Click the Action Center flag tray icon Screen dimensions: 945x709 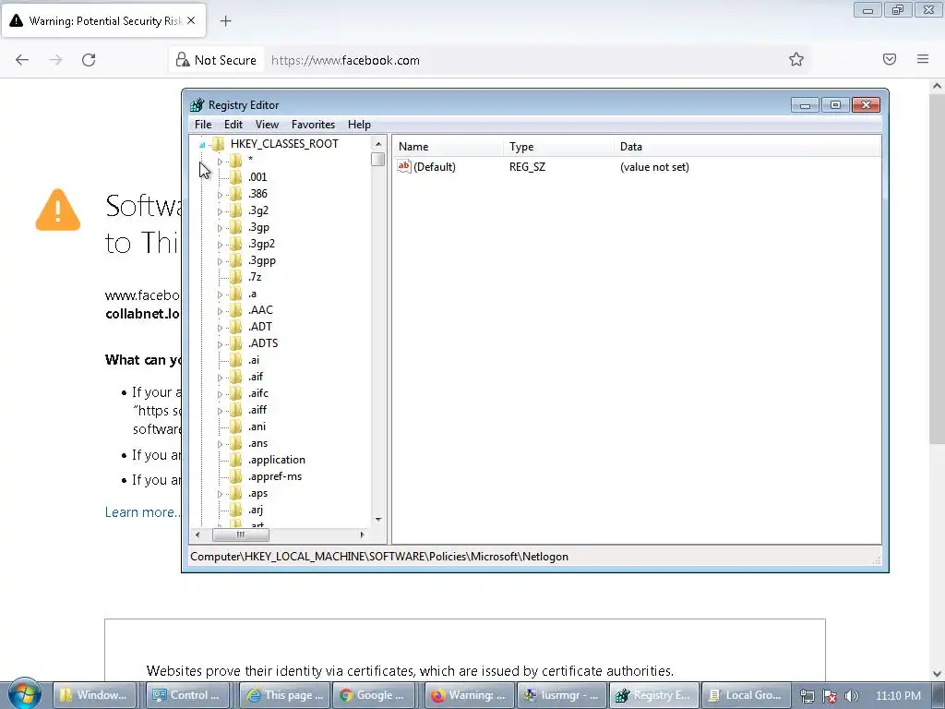coord(830,696)
